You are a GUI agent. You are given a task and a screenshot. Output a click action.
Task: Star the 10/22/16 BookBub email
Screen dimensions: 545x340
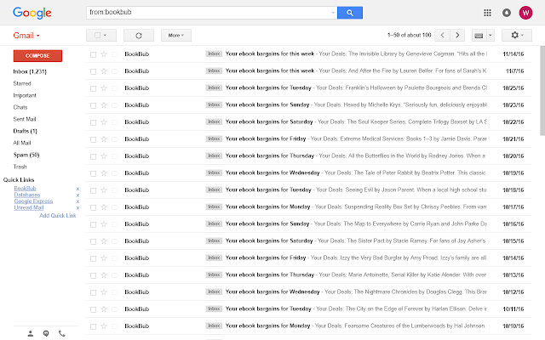pyautogui.click(x=104, y=122)
